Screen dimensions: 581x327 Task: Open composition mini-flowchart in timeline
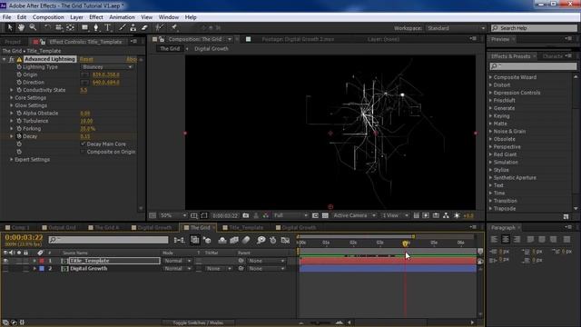pos(180,240)
